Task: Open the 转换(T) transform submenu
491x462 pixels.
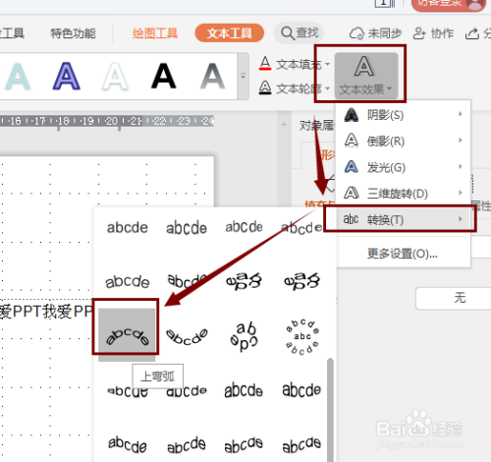Action: tap(404, 219)
